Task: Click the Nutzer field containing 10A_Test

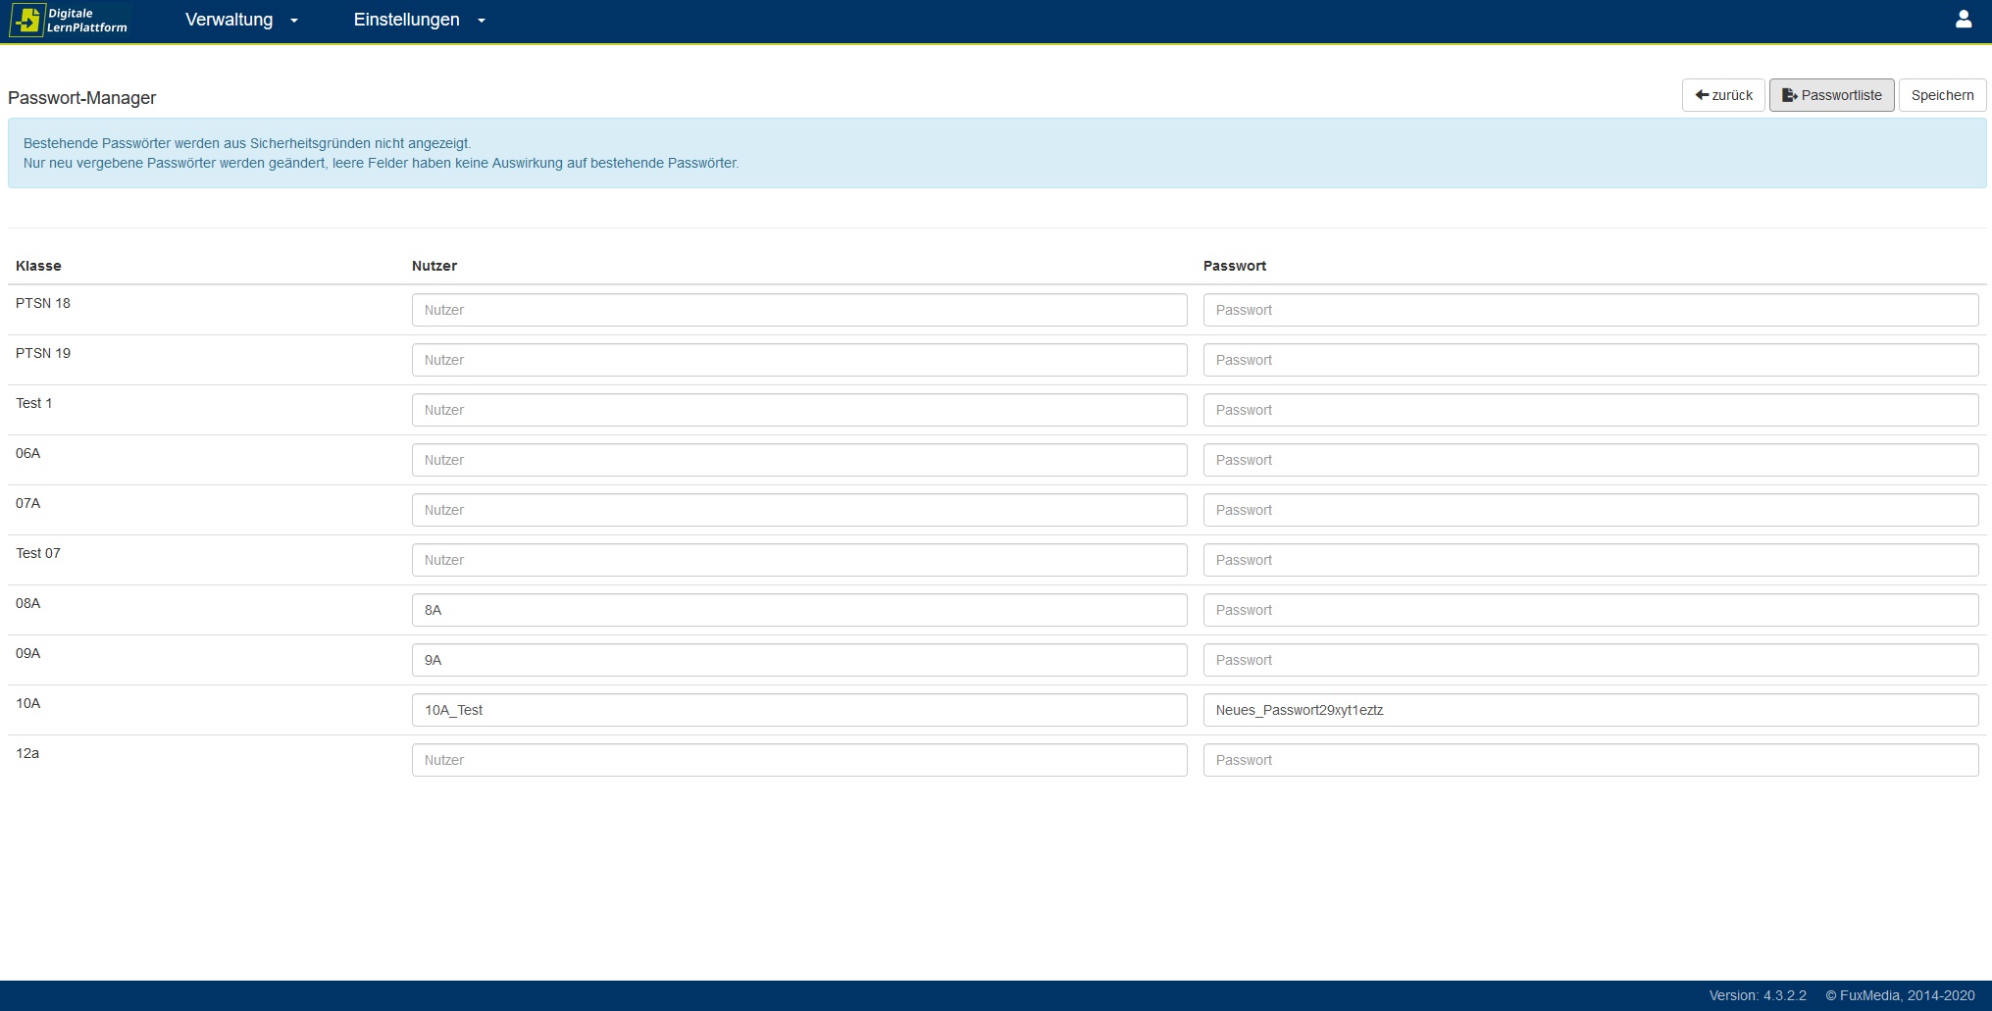Action: pos(799,710)
